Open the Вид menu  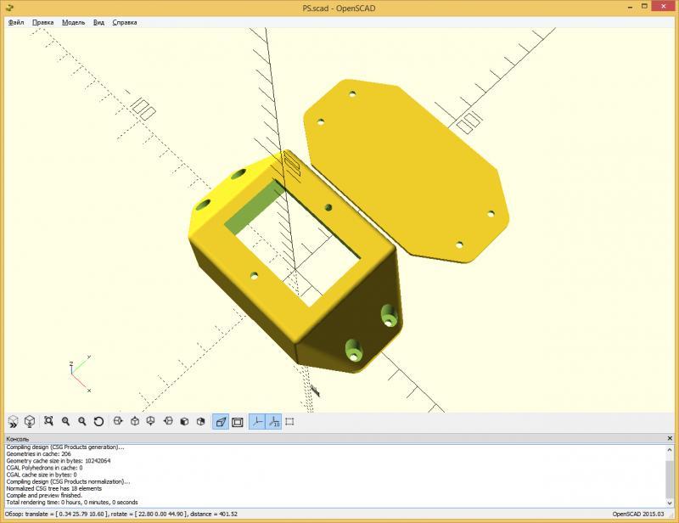point(98,22)
